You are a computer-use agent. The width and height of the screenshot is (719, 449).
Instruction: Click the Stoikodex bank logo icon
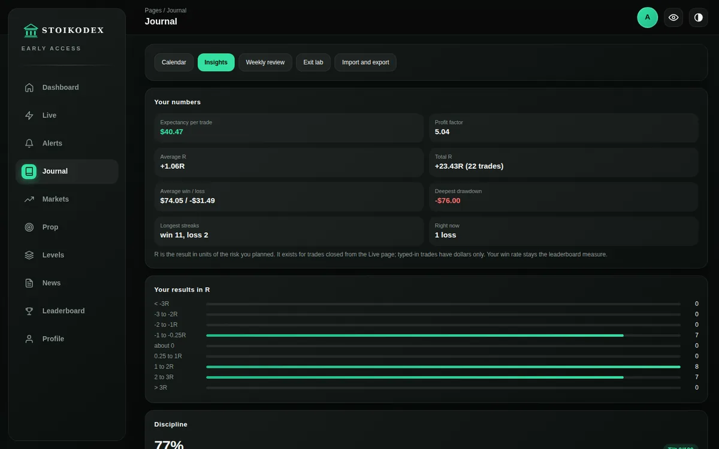pyautogui.click(x=31, y=30)
